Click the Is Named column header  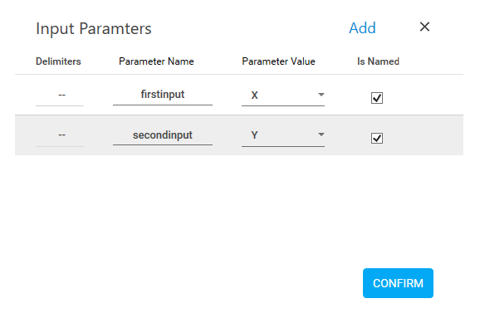click(x=378, y=61)
